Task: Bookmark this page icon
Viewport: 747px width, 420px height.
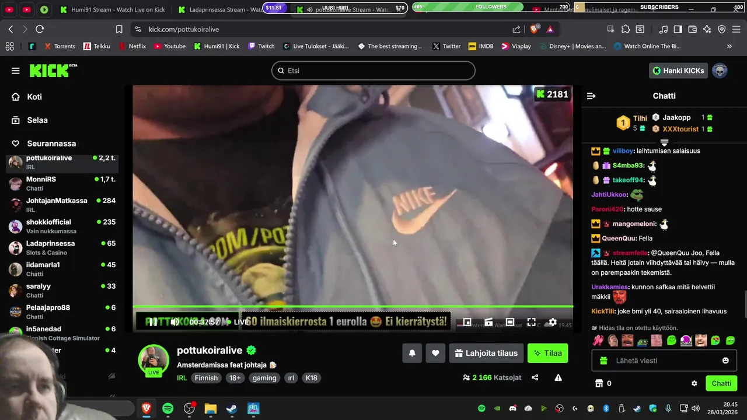Action: tap(119, 29)
